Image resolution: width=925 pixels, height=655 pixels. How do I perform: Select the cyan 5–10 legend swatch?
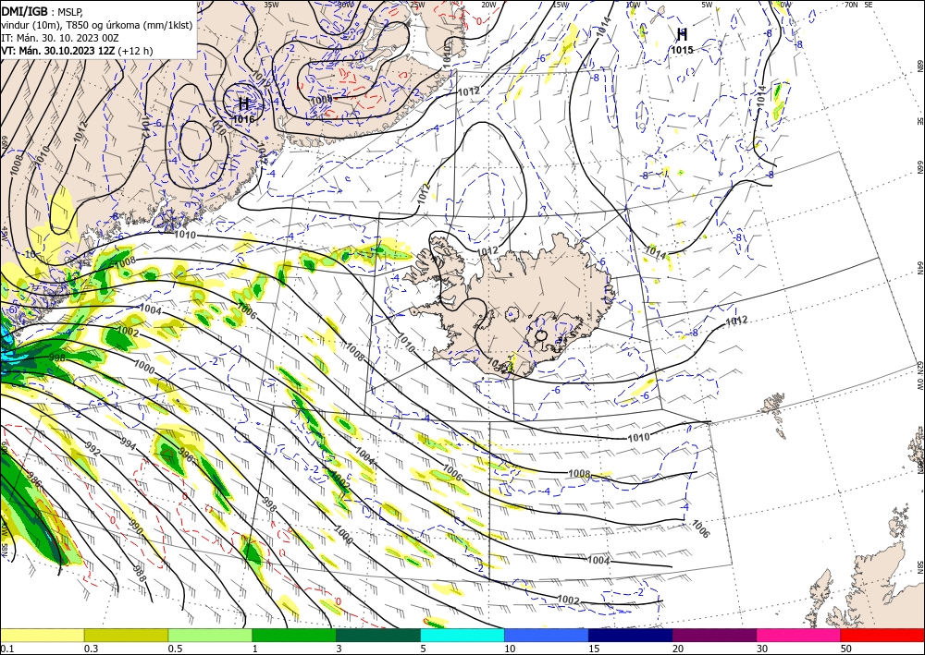(462, 635)
